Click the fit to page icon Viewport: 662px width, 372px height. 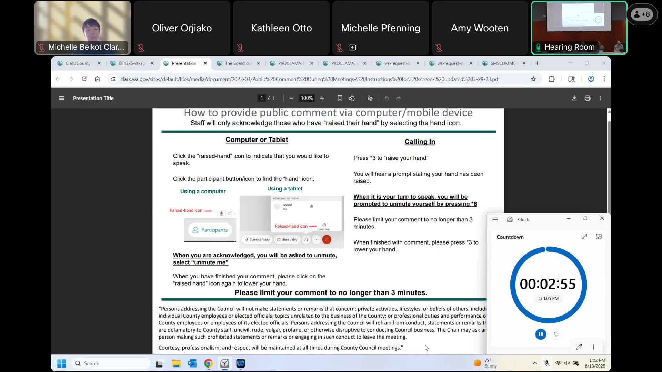point(340,98)
